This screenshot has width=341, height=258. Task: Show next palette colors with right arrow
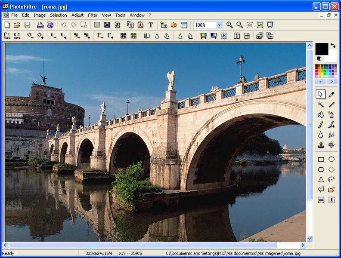point(332,81)
